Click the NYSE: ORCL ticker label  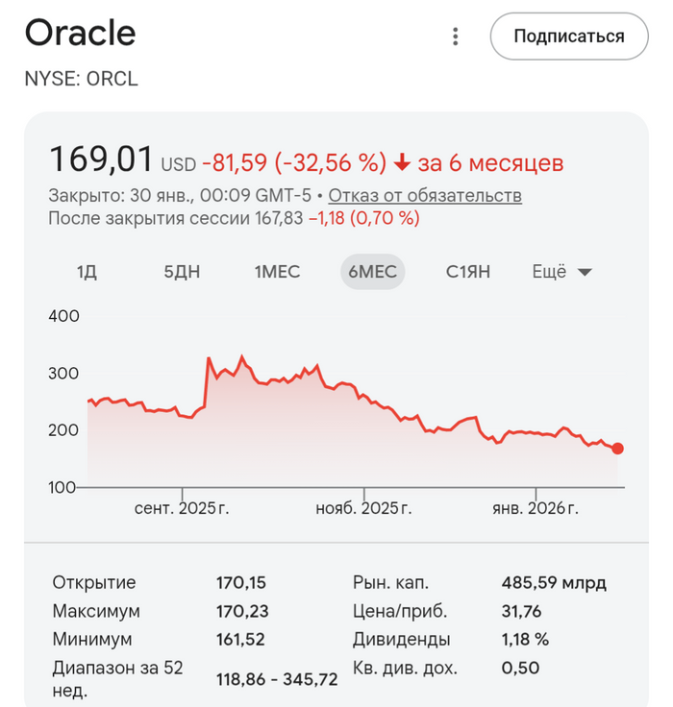[x=81, y=79]
